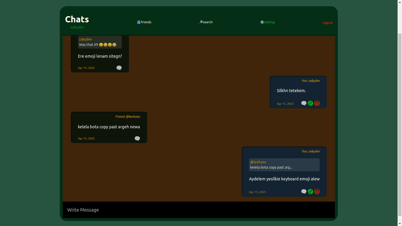Click the quoted "kelela bota copy past arg..." preview
Screen dimensions: 402x226
point(271,167)
